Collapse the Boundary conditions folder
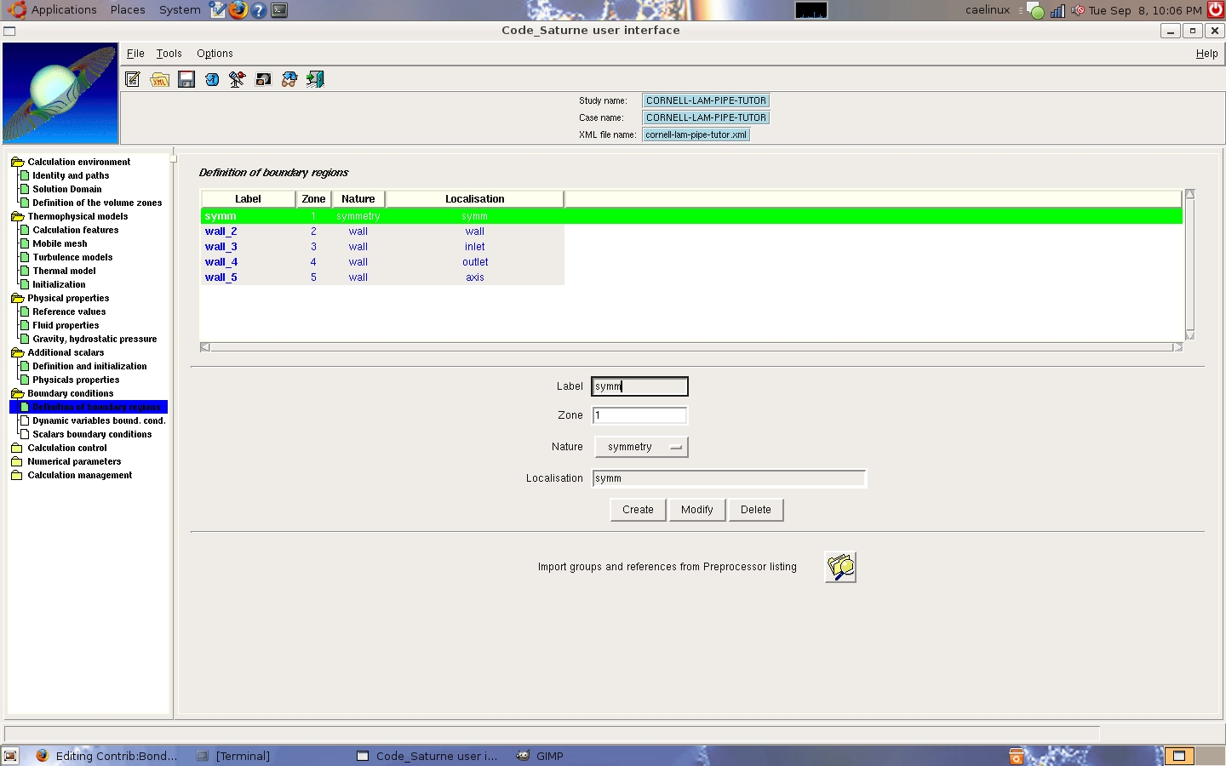The image size is (1226, 766). point(17,393)
